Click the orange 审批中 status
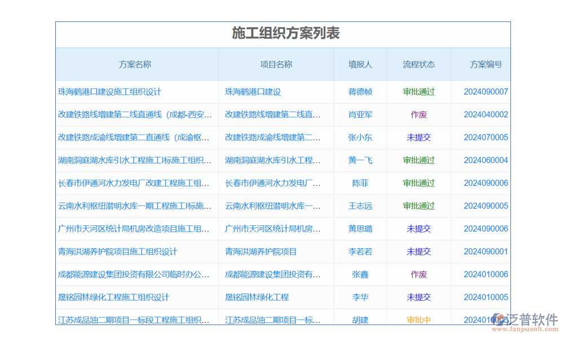Viewport: 564px width, 338px height. [x=418, y=320]
